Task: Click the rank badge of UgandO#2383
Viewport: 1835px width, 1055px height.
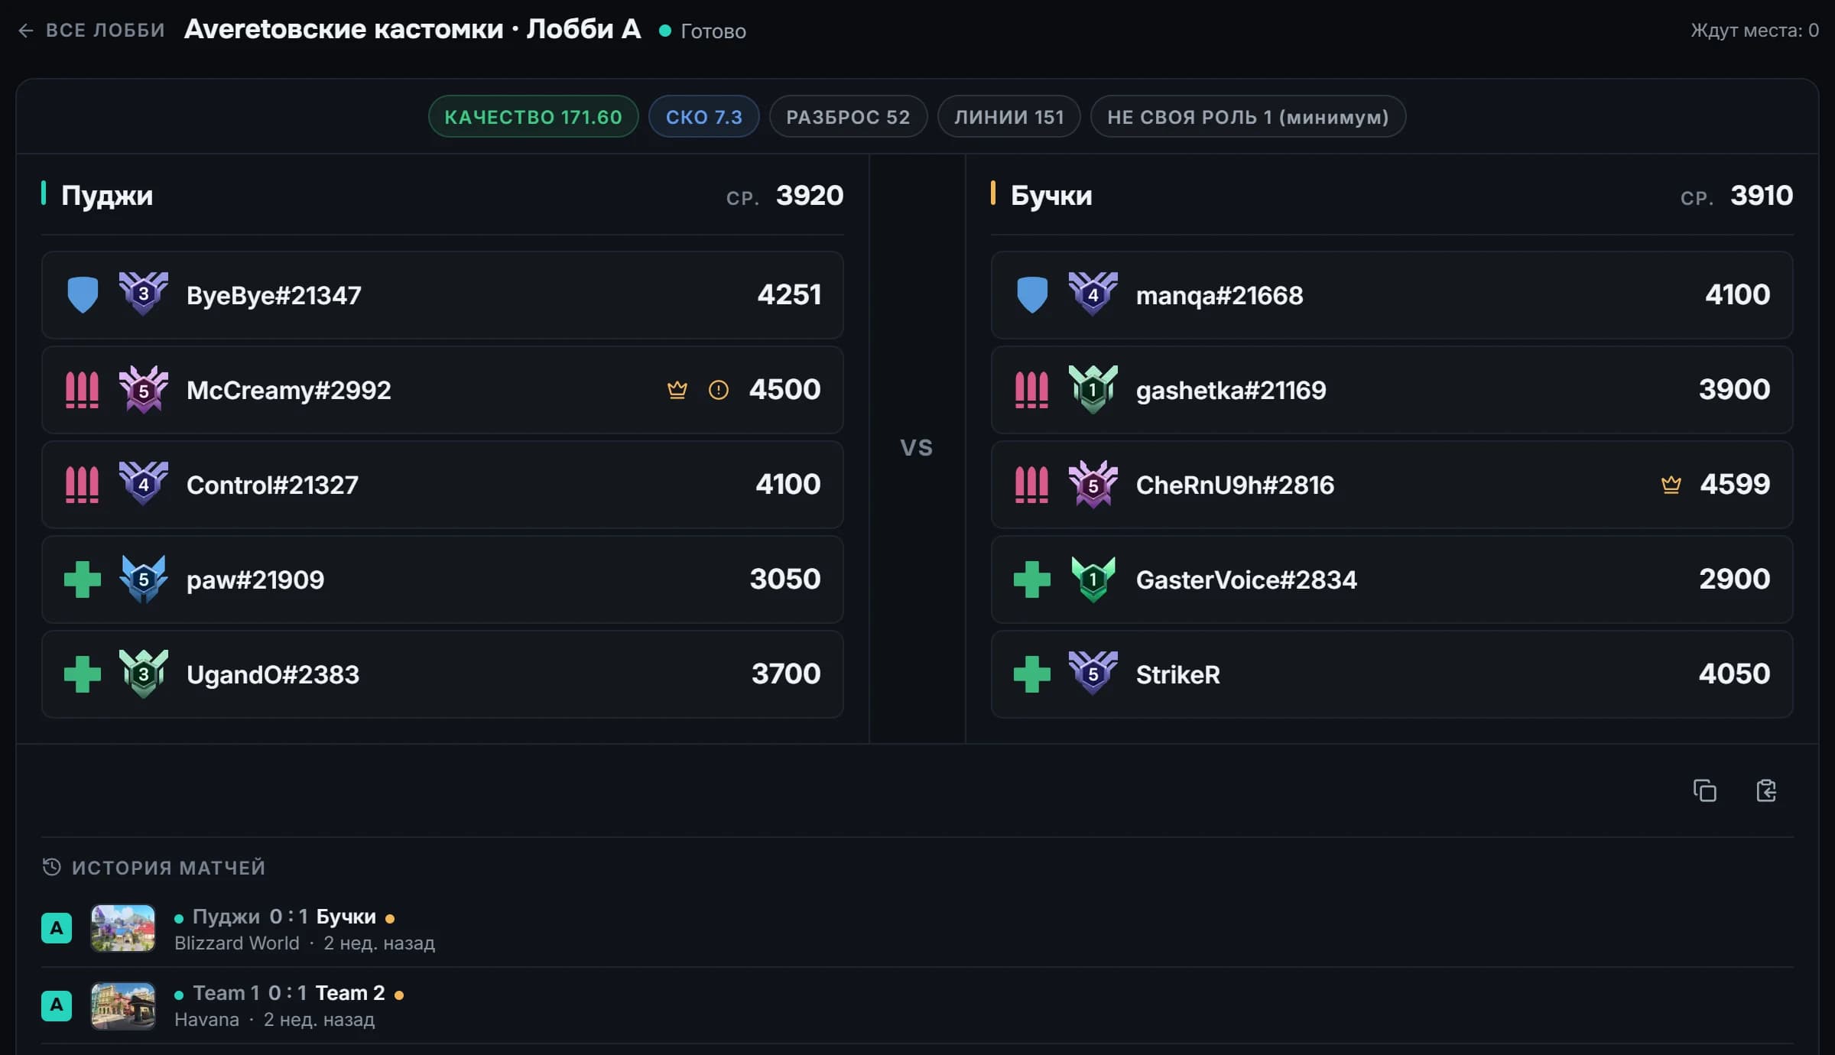Action: tap(144, 674)
